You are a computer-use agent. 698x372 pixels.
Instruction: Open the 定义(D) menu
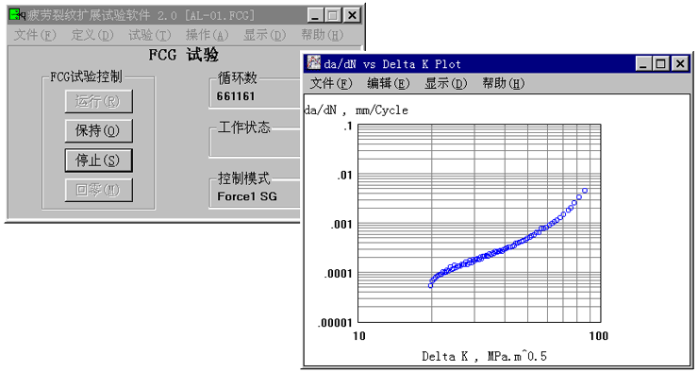tap(92, 35)
